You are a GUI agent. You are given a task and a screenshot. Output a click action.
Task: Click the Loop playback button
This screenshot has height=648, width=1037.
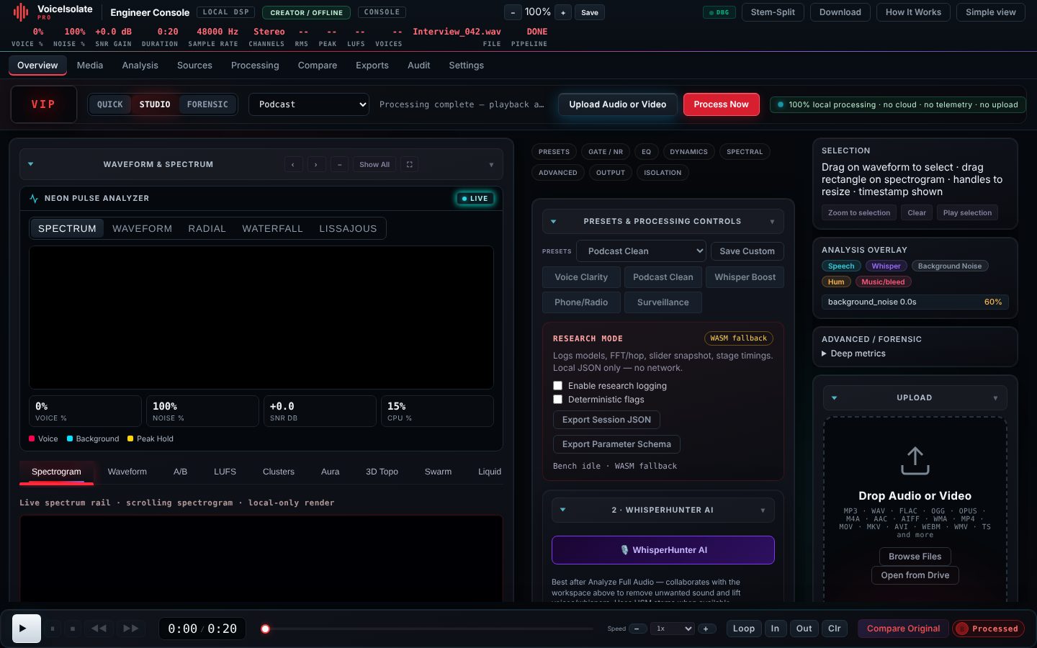[x=744, y=629]
